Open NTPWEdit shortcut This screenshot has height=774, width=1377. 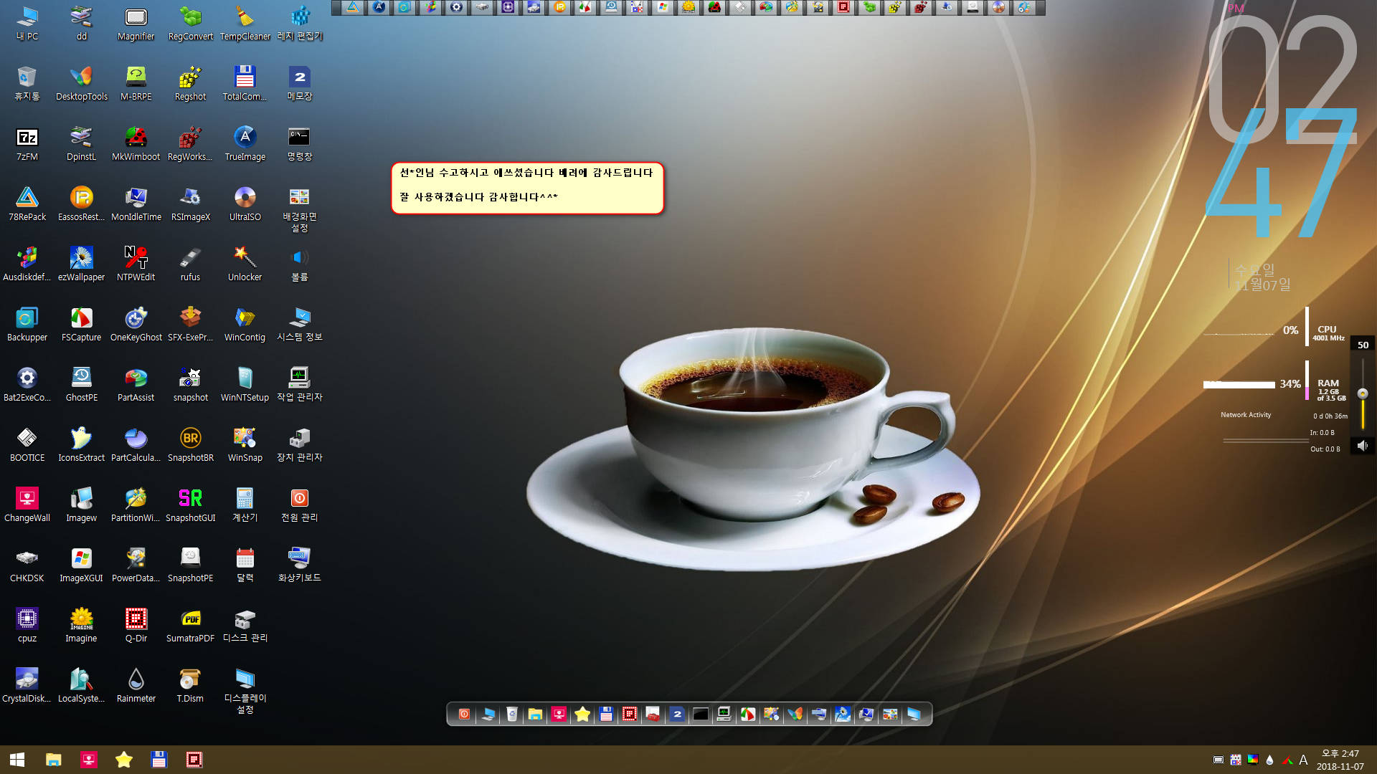pos(136,263)
